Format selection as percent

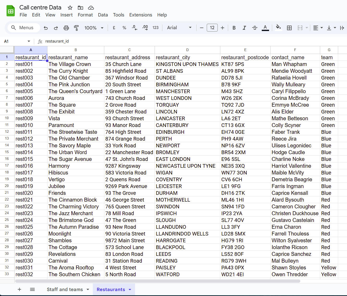click(x=124, y=28)
